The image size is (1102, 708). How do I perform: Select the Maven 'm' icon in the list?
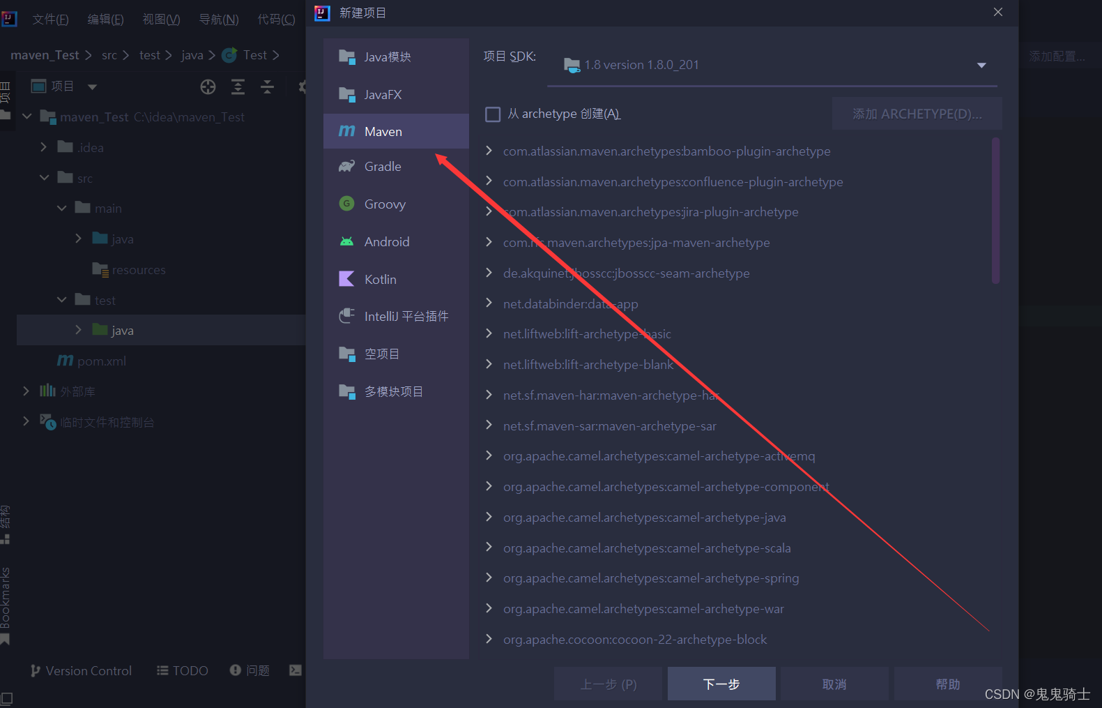pyautogui.click(x=346, y=131)
